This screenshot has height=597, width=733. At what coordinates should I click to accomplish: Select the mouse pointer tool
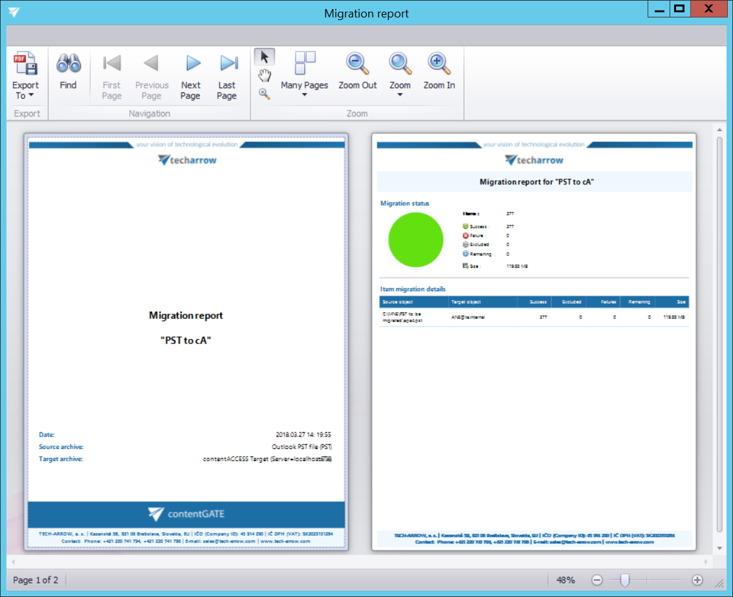pyautogui.click(x=265, y=57)
